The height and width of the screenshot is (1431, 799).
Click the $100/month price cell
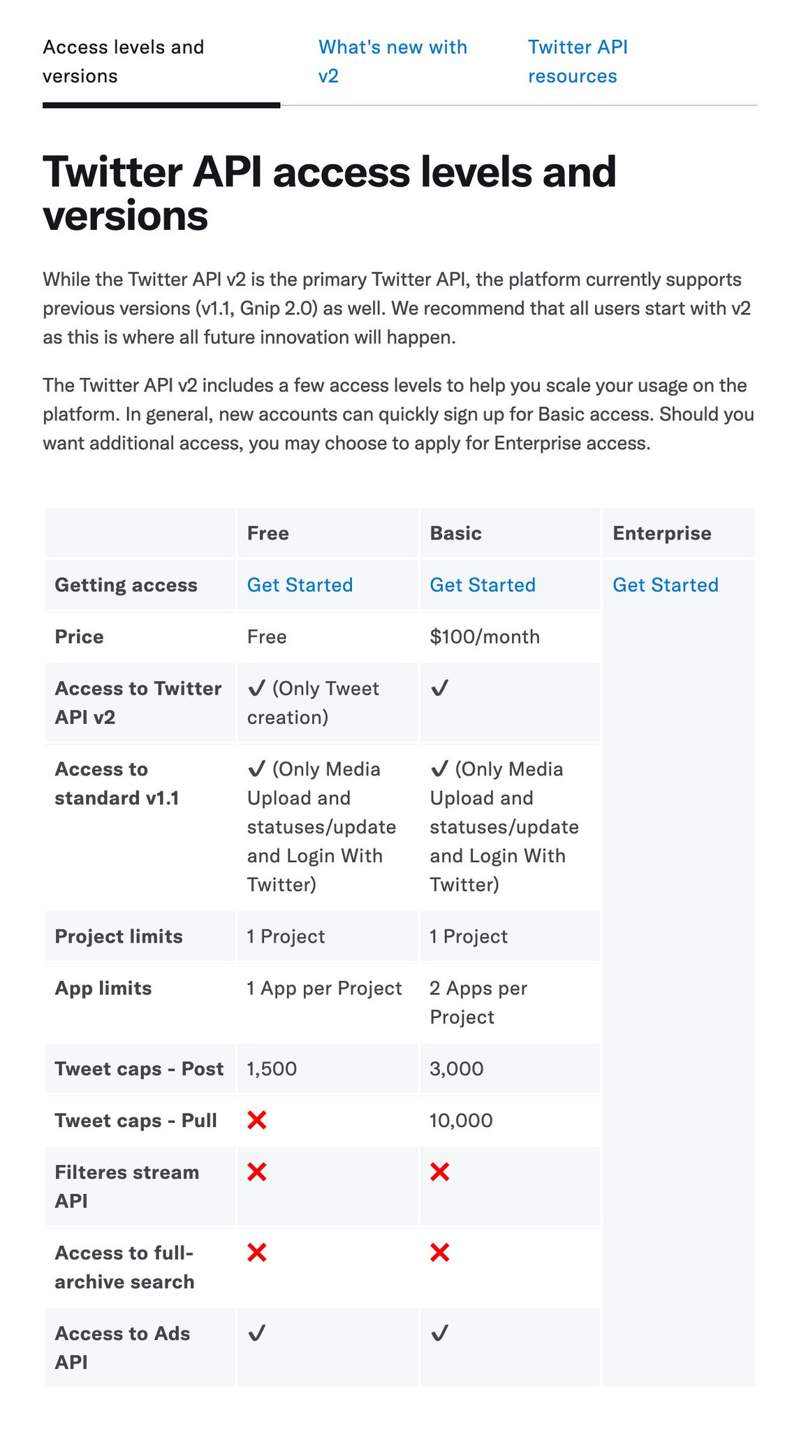tap(485, 637)
